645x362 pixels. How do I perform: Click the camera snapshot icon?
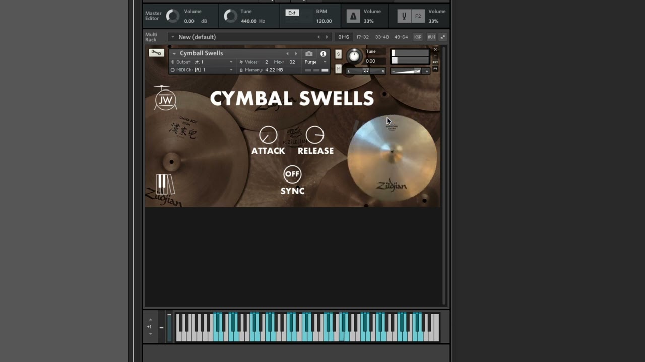point(309,54)
